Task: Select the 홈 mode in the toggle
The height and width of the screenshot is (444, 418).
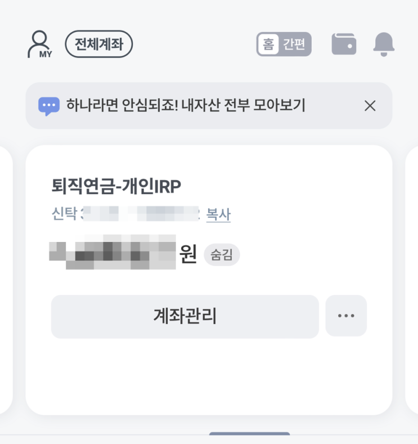Action: click(268, 44)
